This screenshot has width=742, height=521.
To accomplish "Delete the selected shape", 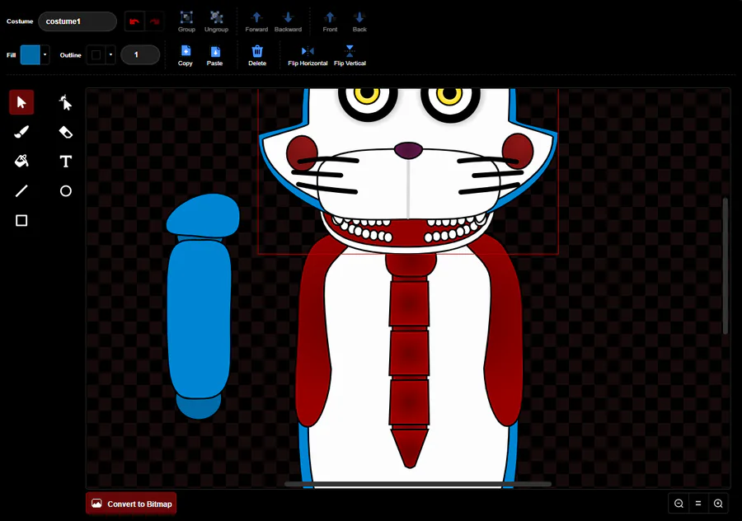I will point(257,55).
